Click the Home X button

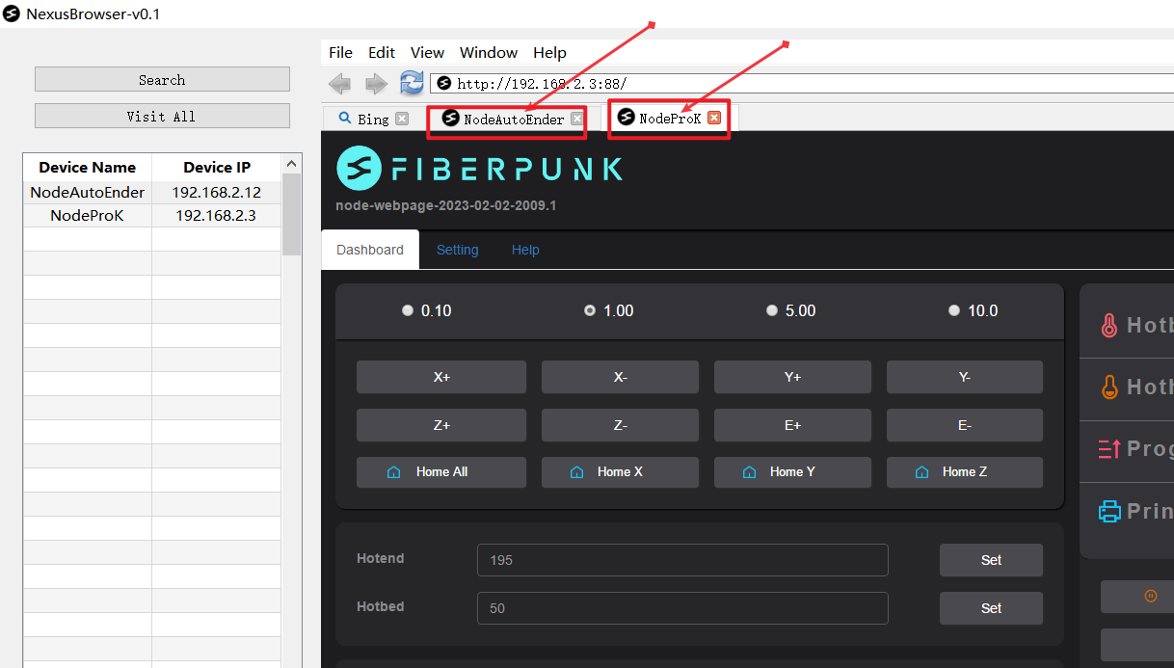coord(620,471)
